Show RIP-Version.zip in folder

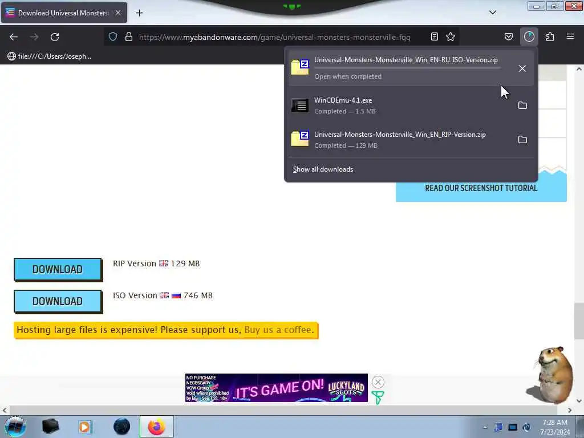[522, 140]
